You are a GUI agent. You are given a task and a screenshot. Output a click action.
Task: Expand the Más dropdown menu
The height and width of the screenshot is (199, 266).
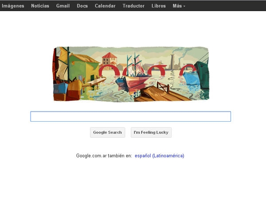[179, 6]
